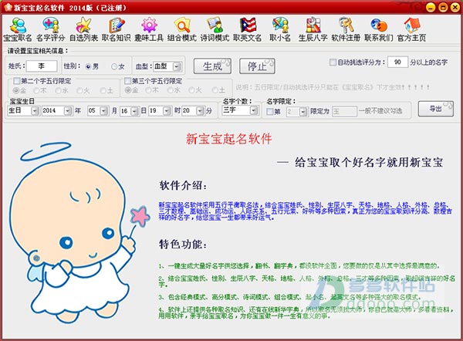Open the day 16 dropdown
Image resolution: width=463 pixels, height=341 pixels.
point(135,111)
